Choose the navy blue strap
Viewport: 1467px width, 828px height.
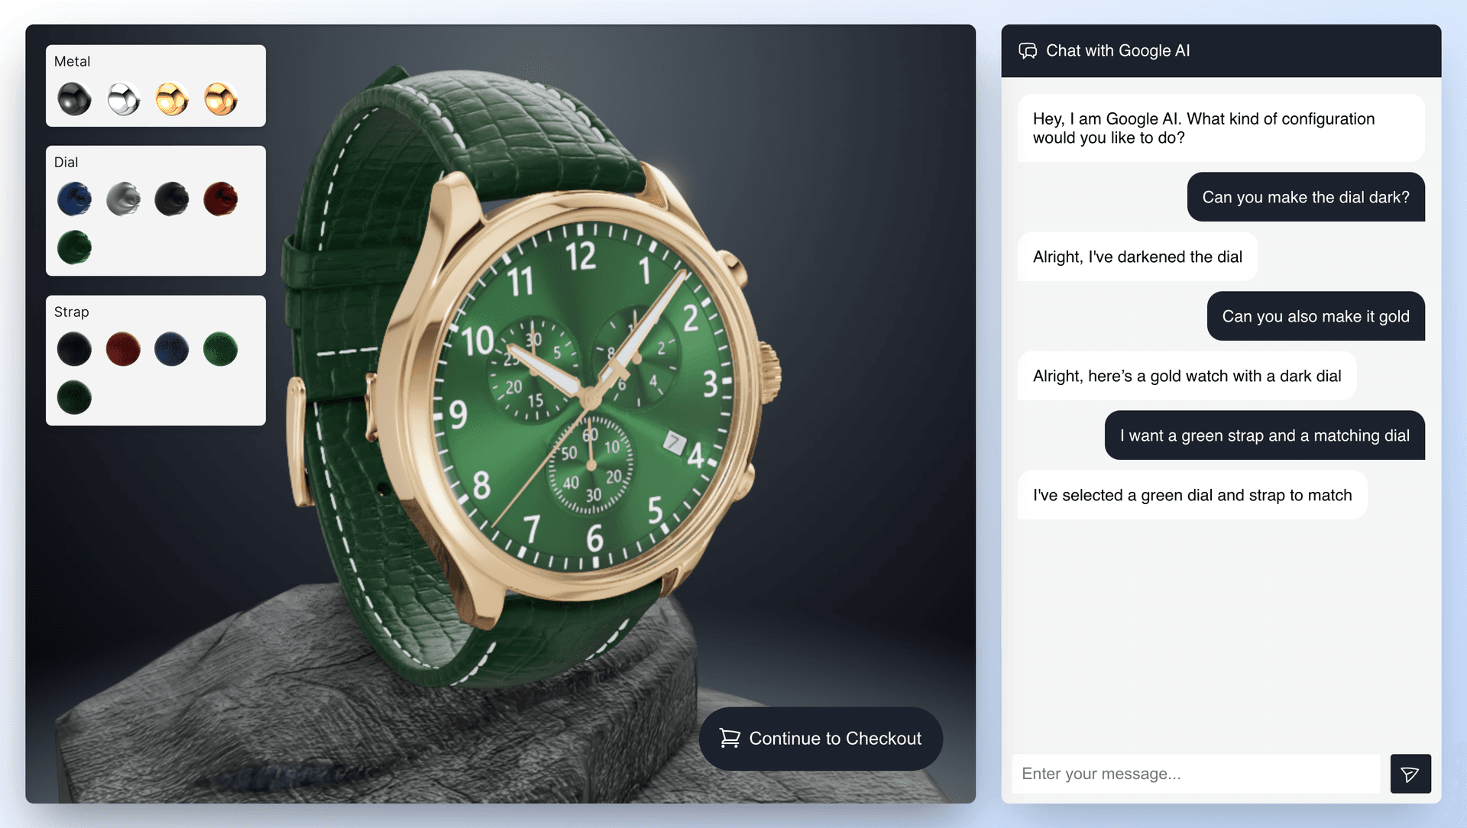(x=172, y=349)
